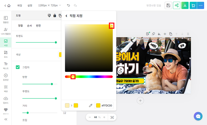The width and height of the screenshot is (207, 125).
Task: Adjust the shape 투명도 slider handle
Action: tap(56, 42)
